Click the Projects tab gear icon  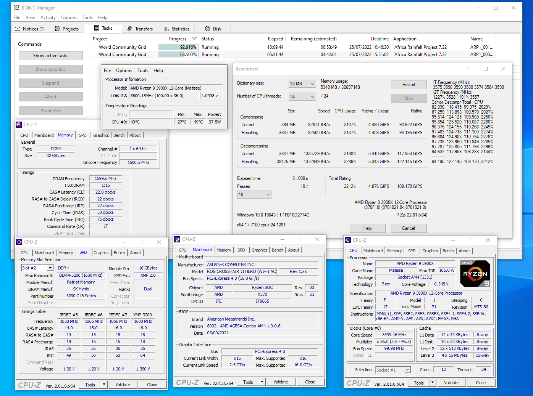[x=57, y=29]
